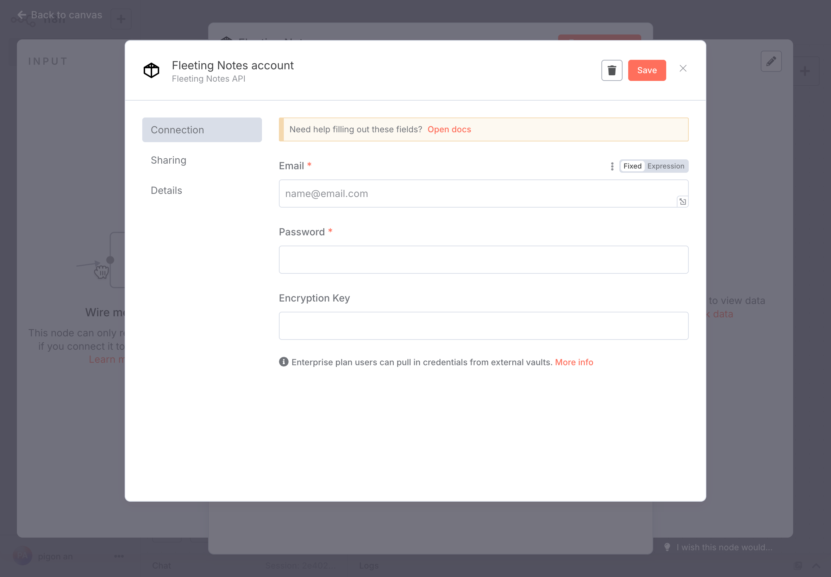Save the Fleeting Notes credential
Viewport: 831px width, 577px height.
[646, 70]
